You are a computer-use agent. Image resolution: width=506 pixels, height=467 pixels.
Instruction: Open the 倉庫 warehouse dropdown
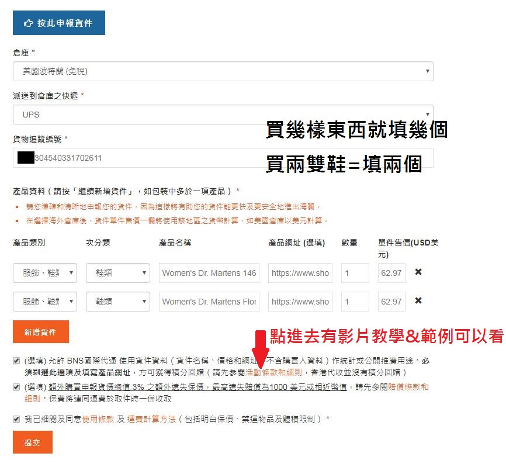point(223,71)
